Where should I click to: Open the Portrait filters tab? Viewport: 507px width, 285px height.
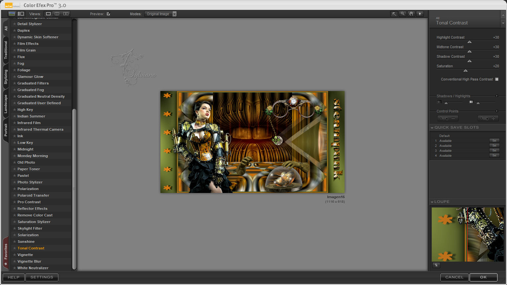[x=6, y=130]
